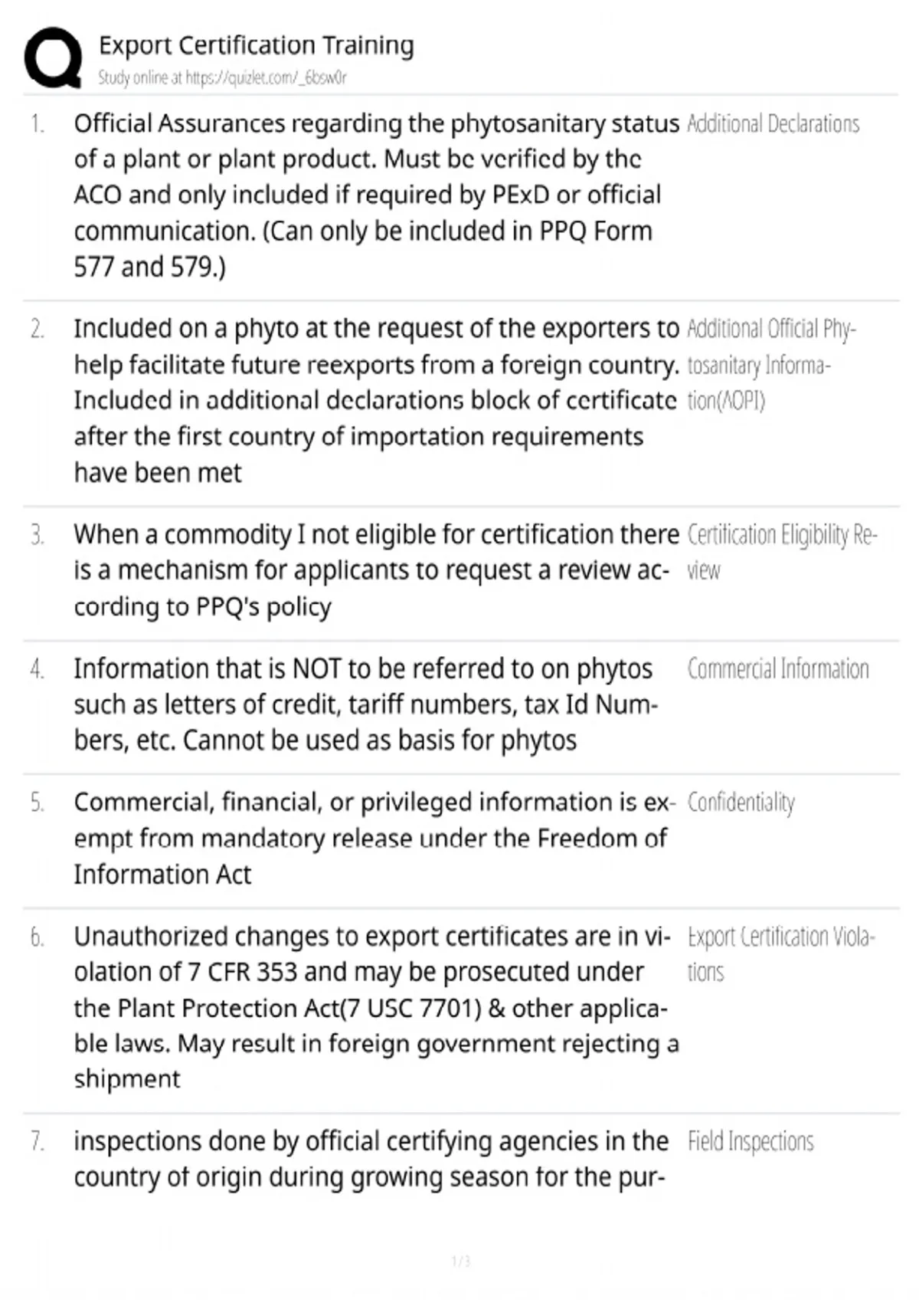Click item number 6 marker
This screenshot has height=1303, width=919.
[x=38, y=937]
